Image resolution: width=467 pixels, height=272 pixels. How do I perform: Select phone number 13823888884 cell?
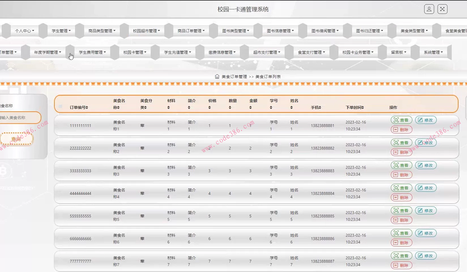click(x=323, y=193)
